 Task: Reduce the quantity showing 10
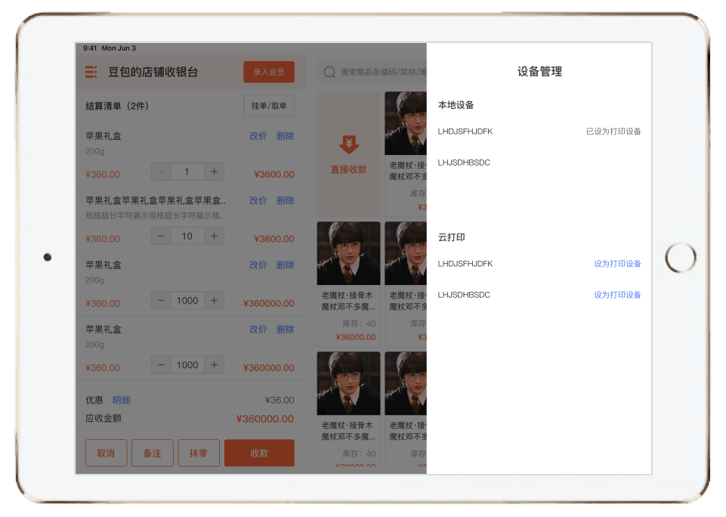[161, 237]
